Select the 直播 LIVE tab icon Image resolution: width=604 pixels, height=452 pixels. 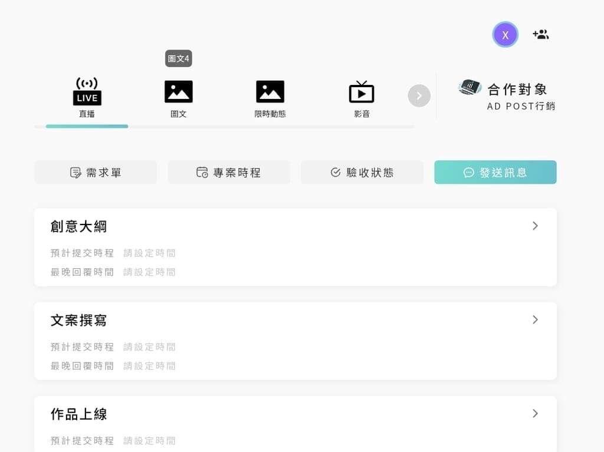coord(87,91)
